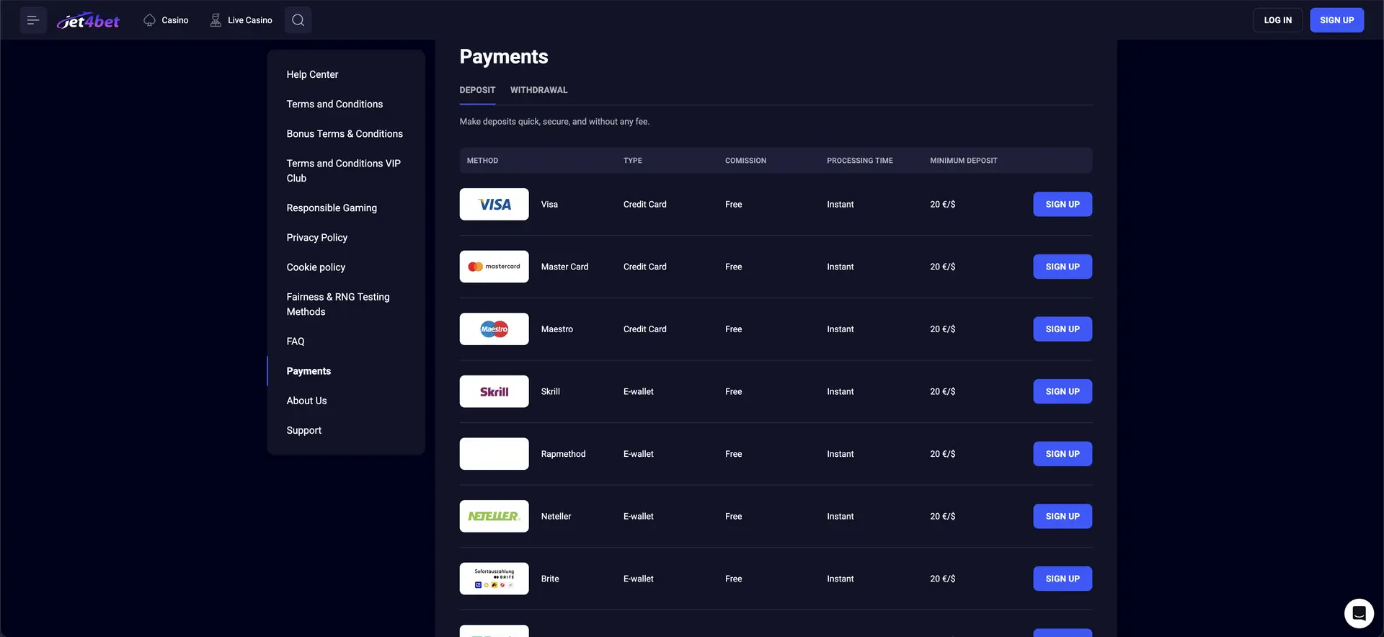Click the MINIMUM DEPOSIT column header

click(963, 161)
